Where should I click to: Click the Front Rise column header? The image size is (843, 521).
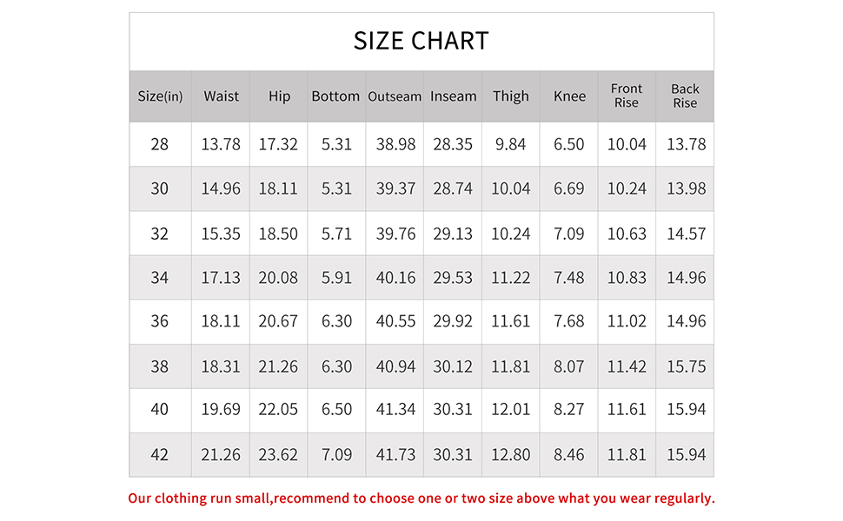click(x=627, y=96)
